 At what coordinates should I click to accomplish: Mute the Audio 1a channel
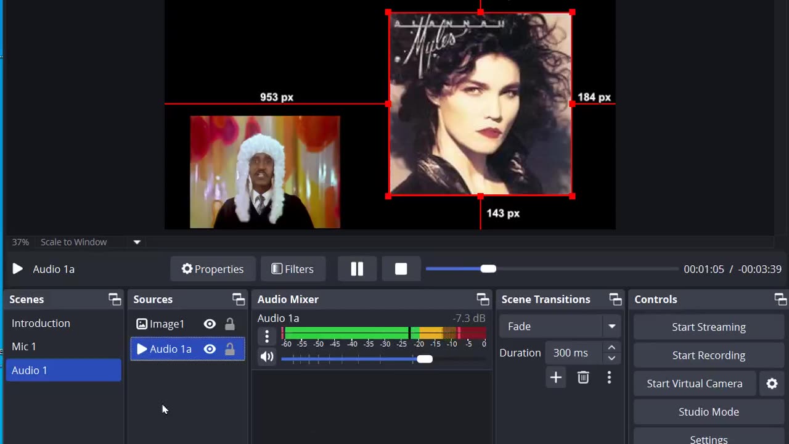point(267,356)
